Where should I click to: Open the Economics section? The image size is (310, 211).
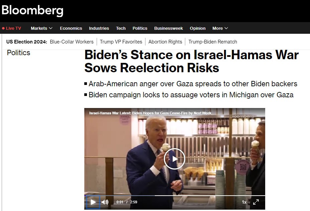71,28
